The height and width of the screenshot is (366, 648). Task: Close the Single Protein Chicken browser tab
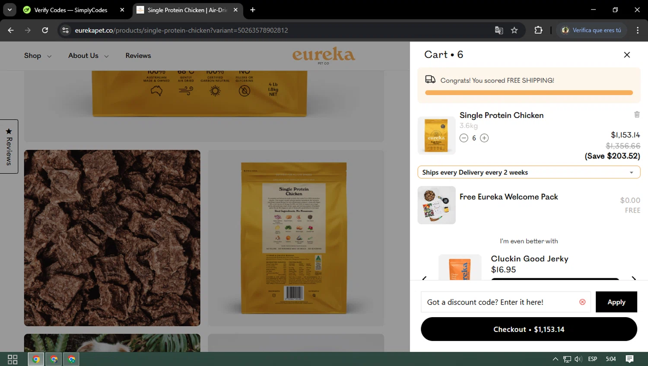click(235, 10)
